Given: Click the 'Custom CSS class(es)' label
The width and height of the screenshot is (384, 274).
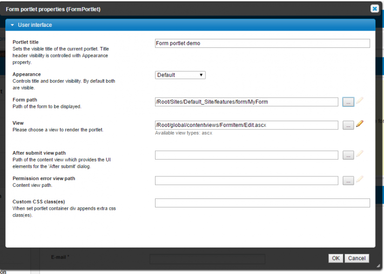Looking at the screenshot, I should [x=39, y=202].
